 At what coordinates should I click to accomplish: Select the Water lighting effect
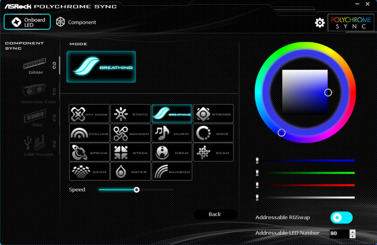pyautogui.click(x=131, y=171)
